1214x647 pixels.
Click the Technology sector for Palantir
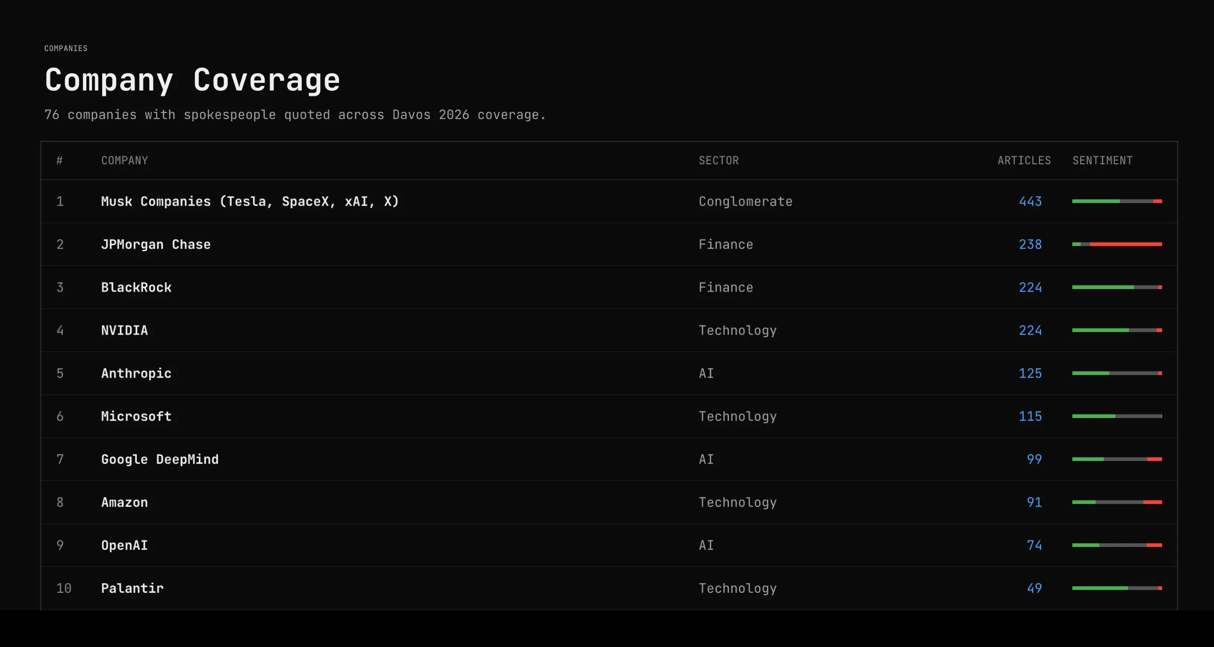tap(738, 588)
